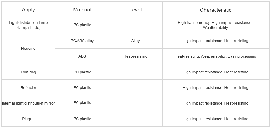
Task: Click the Level column header
Action: [135, 10]
